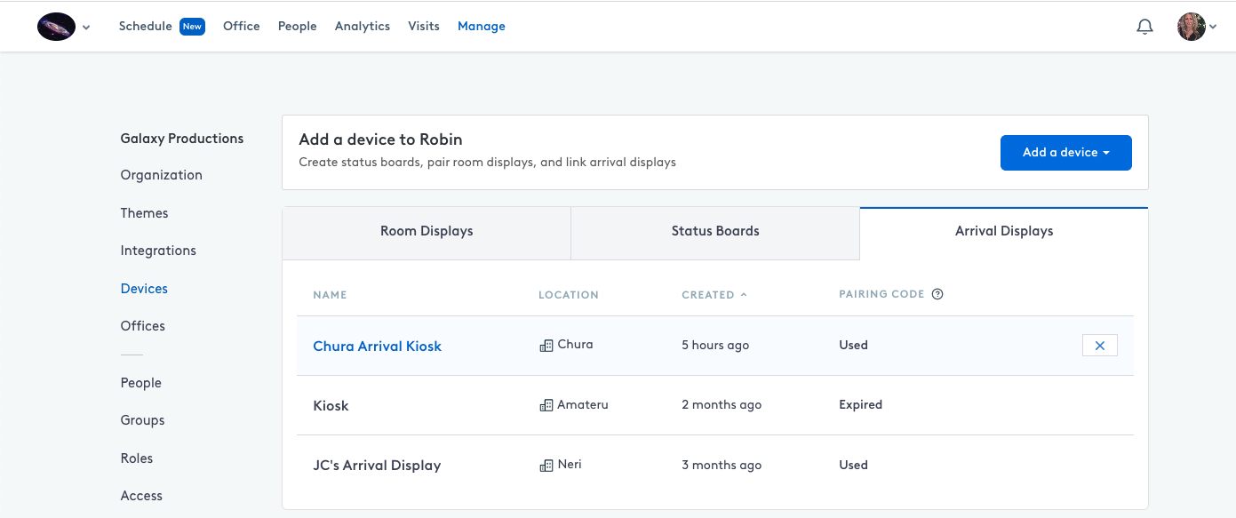
Task: Remove the Chura Arrival Kiosk device
Action: [x=1100, y=346]
